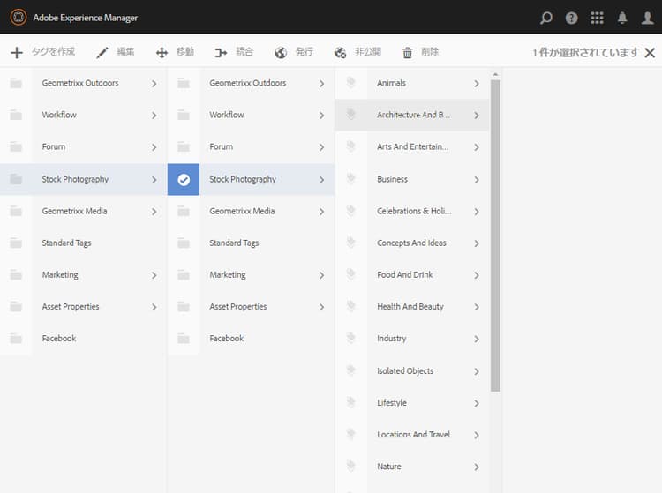Viewport: 662px width, 493px height.
Task: Click the third column vertical scrollbar thumb
Action: 495,235
